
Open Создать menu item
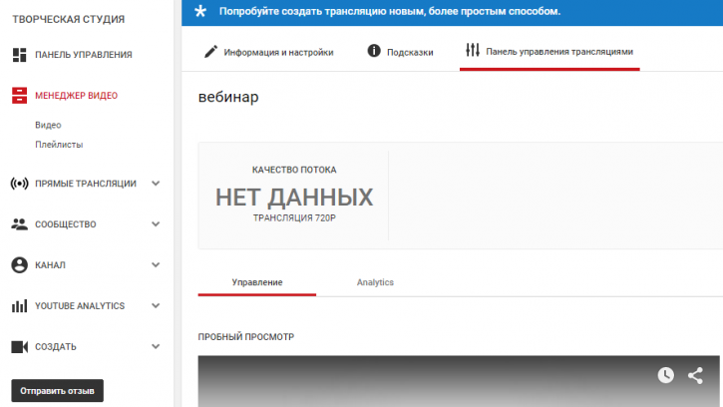tap(56, 347)
